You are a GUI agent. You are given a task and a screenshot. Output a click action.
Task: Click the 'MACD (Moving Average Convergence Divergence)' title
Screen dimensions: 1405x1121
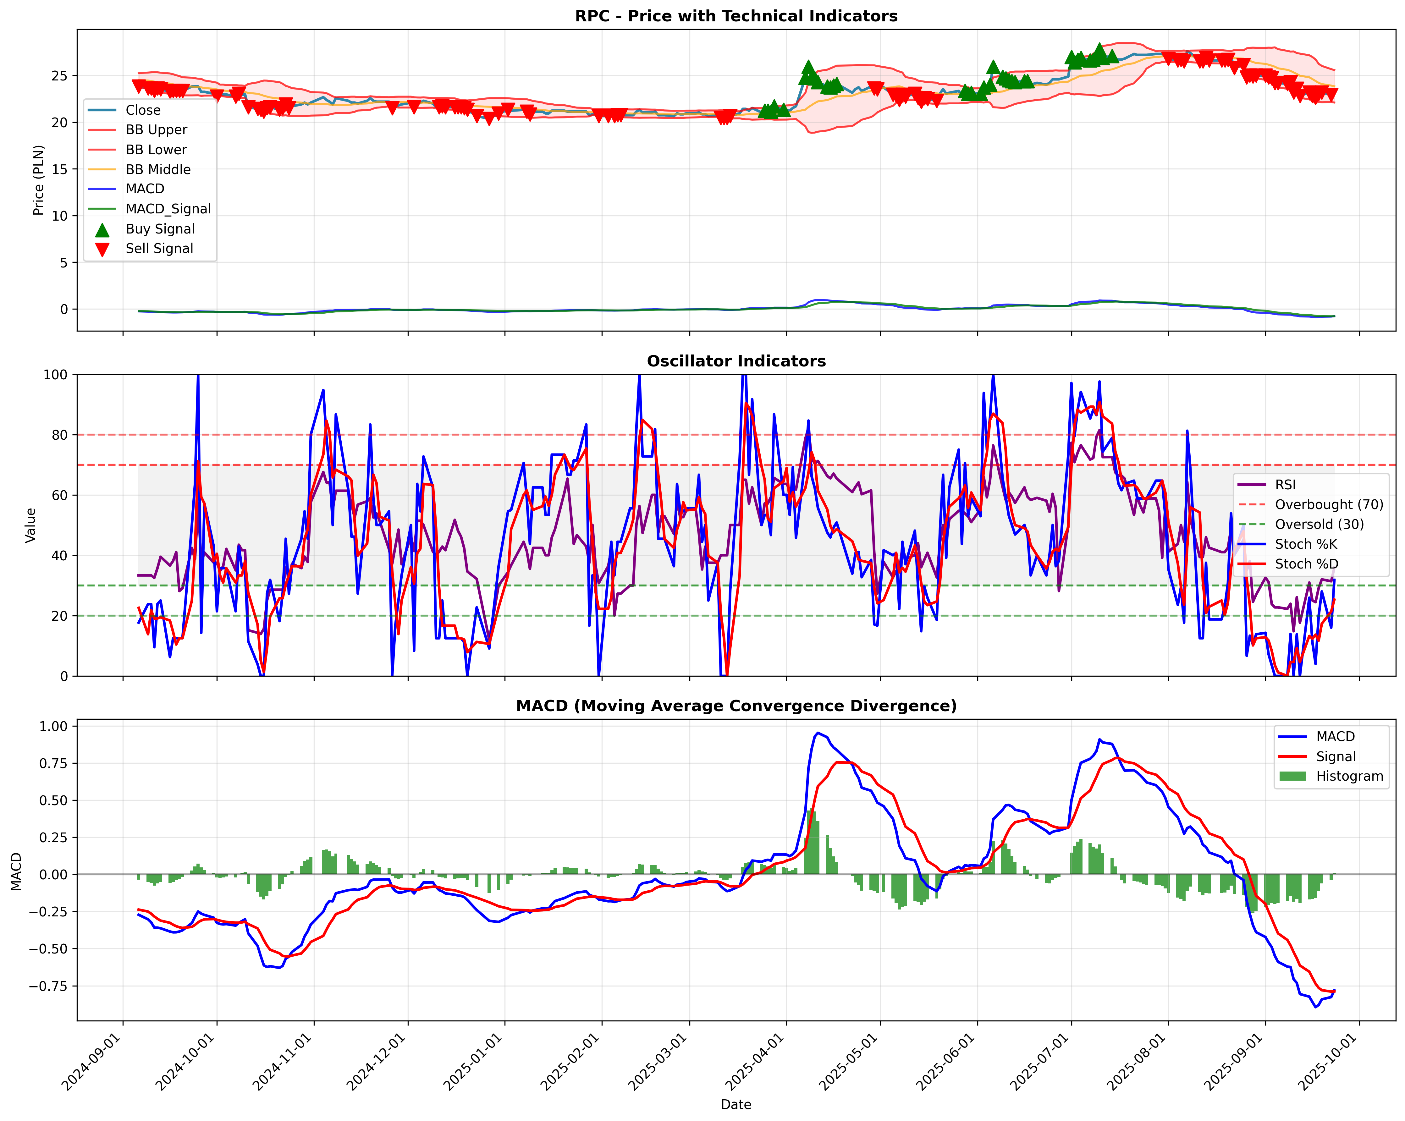pos(736,706)
